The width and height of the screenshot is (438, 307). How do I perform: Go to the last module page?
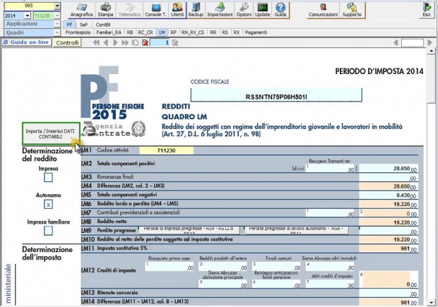[x=125, y=43]
